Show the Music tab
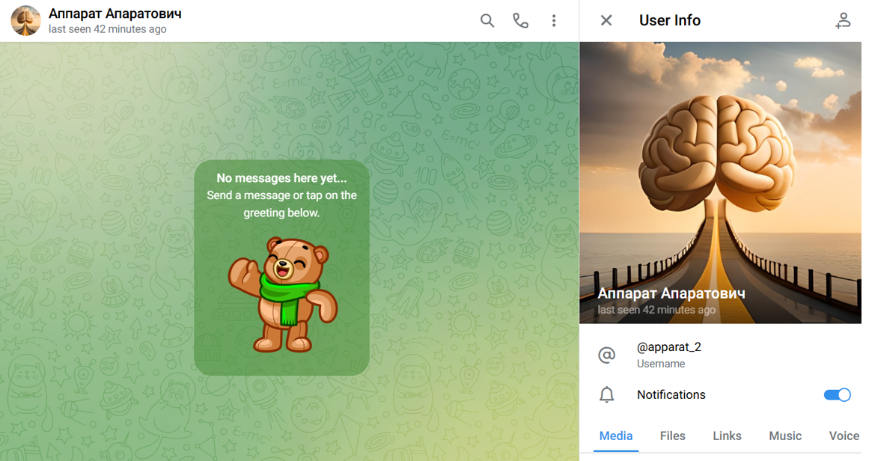The image size is (869, 461). point(785,436)
